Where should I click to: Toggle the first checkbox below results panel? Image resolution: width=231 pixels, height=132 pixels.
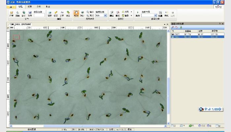click(172, 125)
